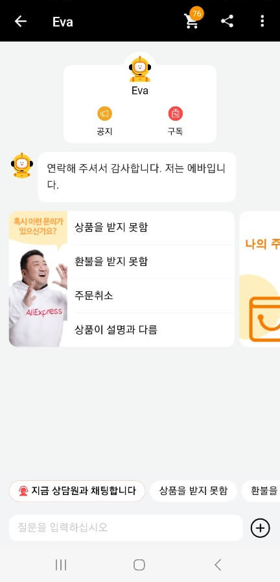Viewport: 280px width, 582px height.
Task: Tap the partially visible 환불을 chip
Action: (x=261, y=491)
